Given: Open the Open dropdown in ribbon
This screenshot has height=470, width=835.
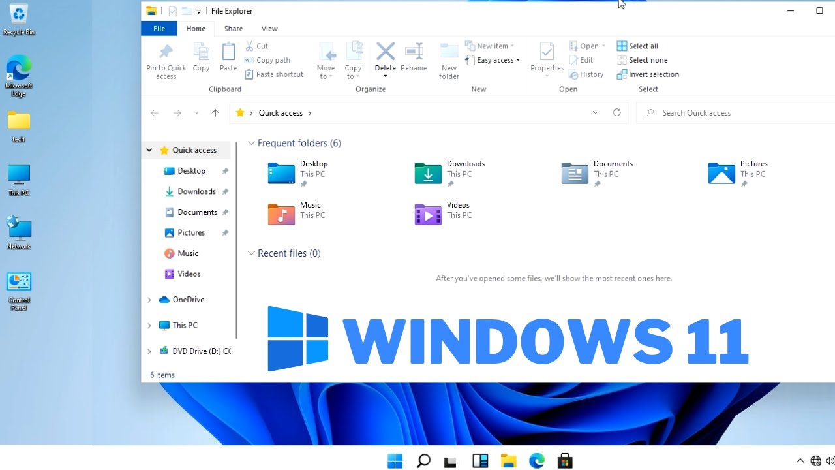Looking at the screenshot, I should (x=587, y=46).
